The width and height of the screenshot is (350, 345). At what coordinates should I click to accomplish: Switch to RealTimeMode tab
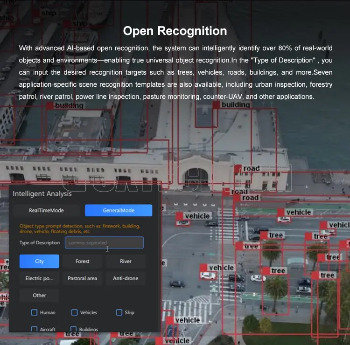(x=46, y=210)
